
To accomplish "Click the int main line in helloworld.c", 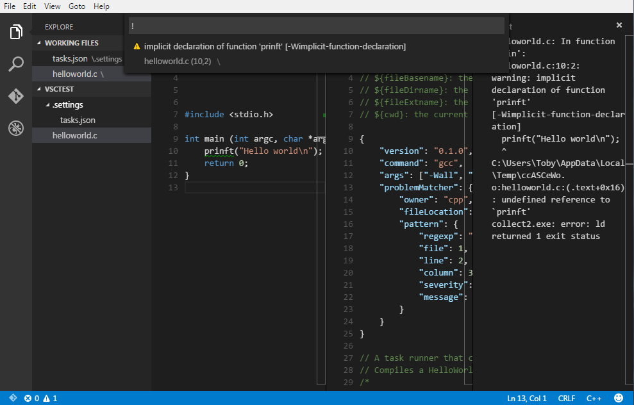I will click(255, 139).
